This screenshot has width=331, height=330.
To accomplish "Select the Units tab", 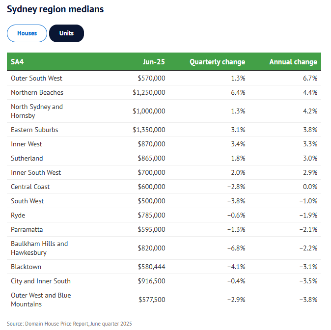I will click(x=66, y=33).
